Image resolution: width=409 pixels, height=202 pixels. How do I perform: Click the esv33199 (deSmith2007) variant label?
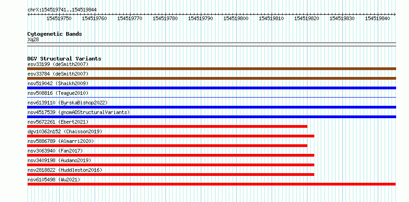[58, 64]
